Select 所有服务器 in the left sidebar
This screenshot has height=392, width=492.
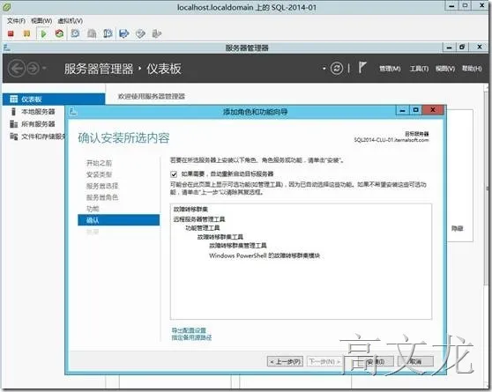coord(38,124)
